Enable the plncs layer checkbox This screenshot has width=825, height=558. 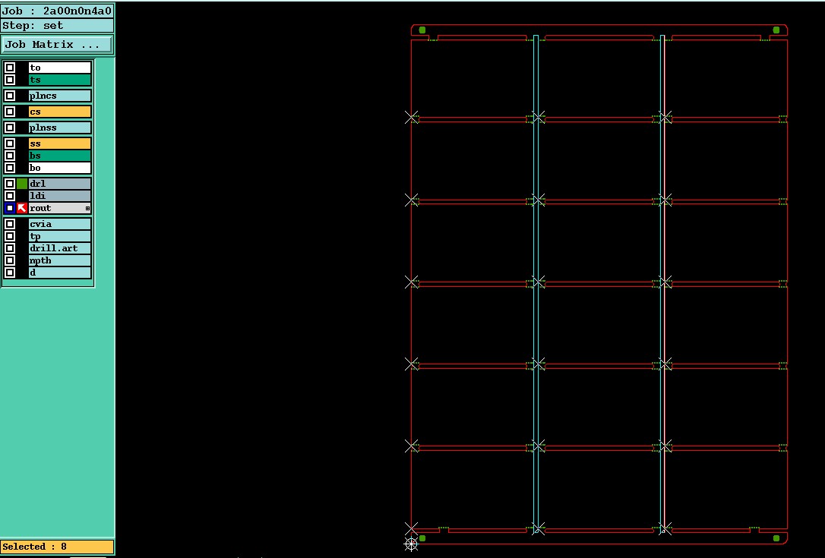pos(10,96)
